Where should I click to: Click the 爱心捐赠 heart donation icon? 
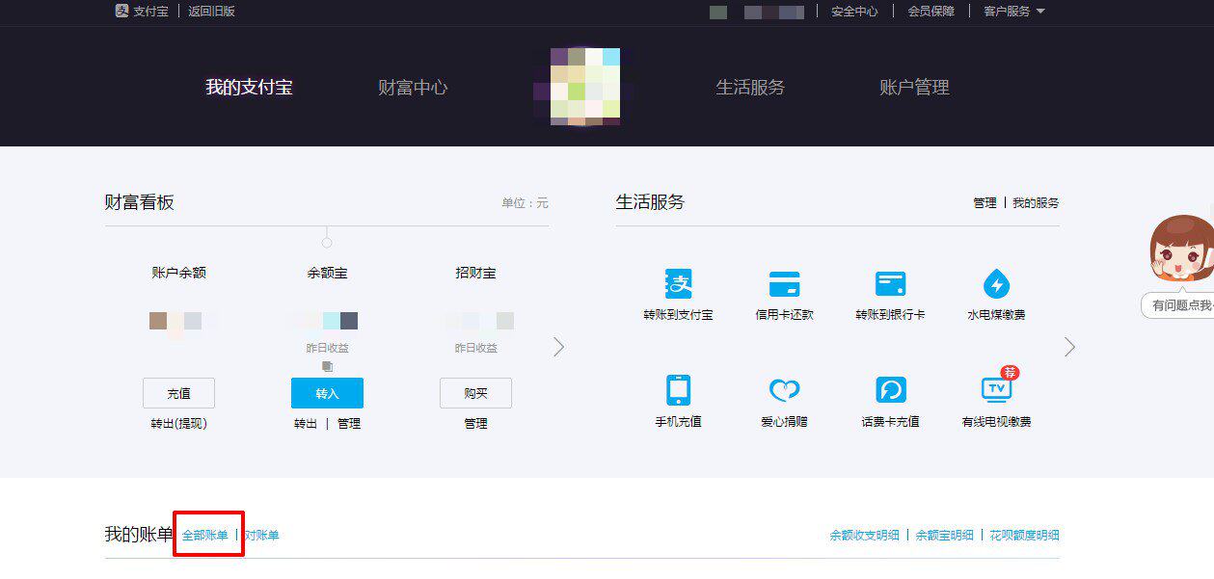click(x=785, y=391)
